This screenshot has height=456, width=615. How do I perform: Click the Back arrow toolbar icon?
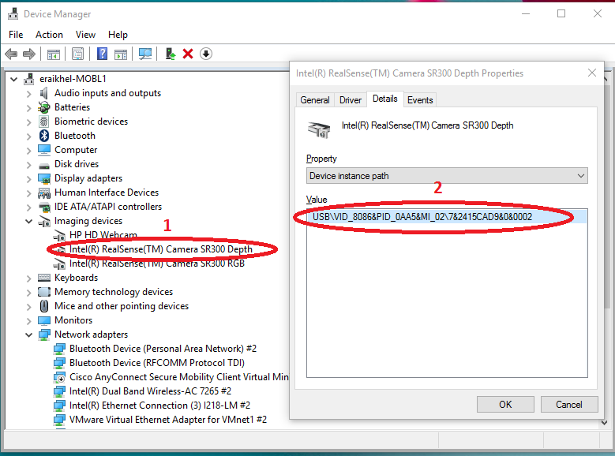pyautogui.click(x=11, y=54)
